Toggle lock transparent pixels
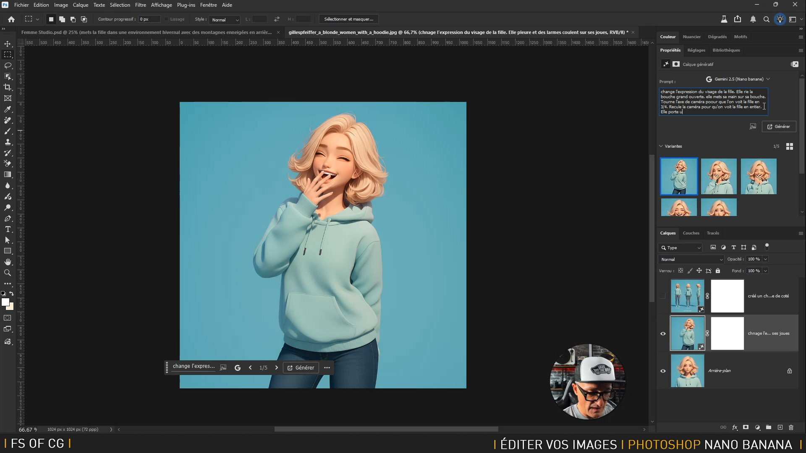The image size is (806, 453). click(x=680, y=271)
